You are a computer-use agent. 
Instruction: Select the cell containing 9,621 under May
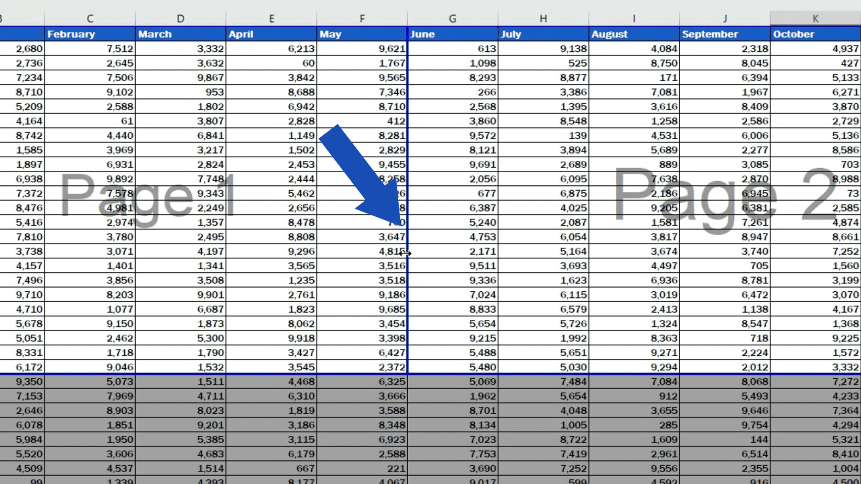pos(362,48)
